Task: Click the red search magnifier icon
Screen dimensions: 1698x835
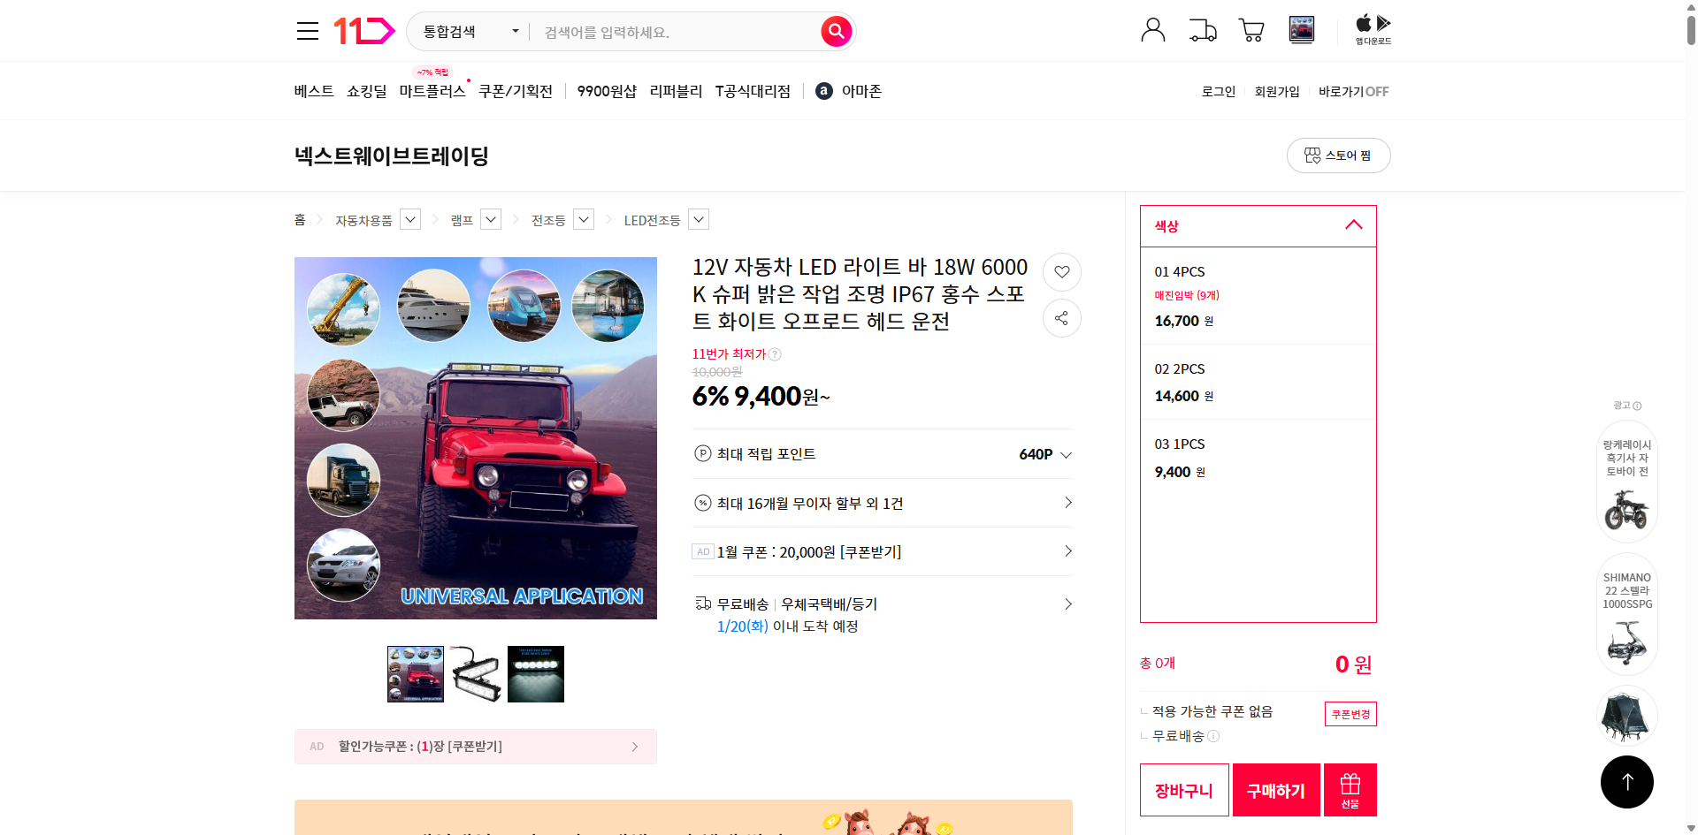Action: (x=835, y=31)
